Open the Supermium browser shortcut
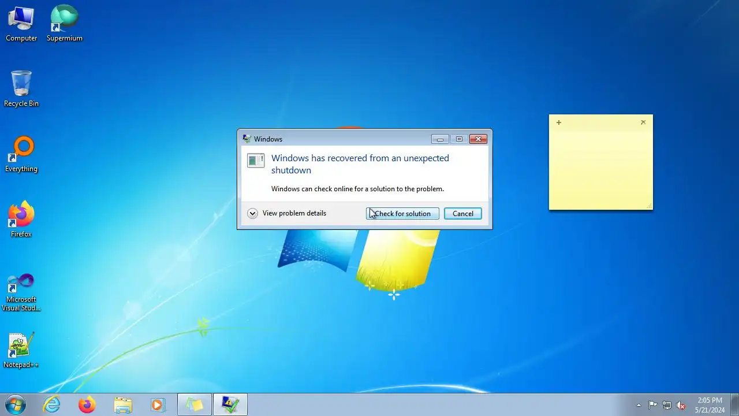Screen dimensions: 739x416 click(x=65, y=24)
